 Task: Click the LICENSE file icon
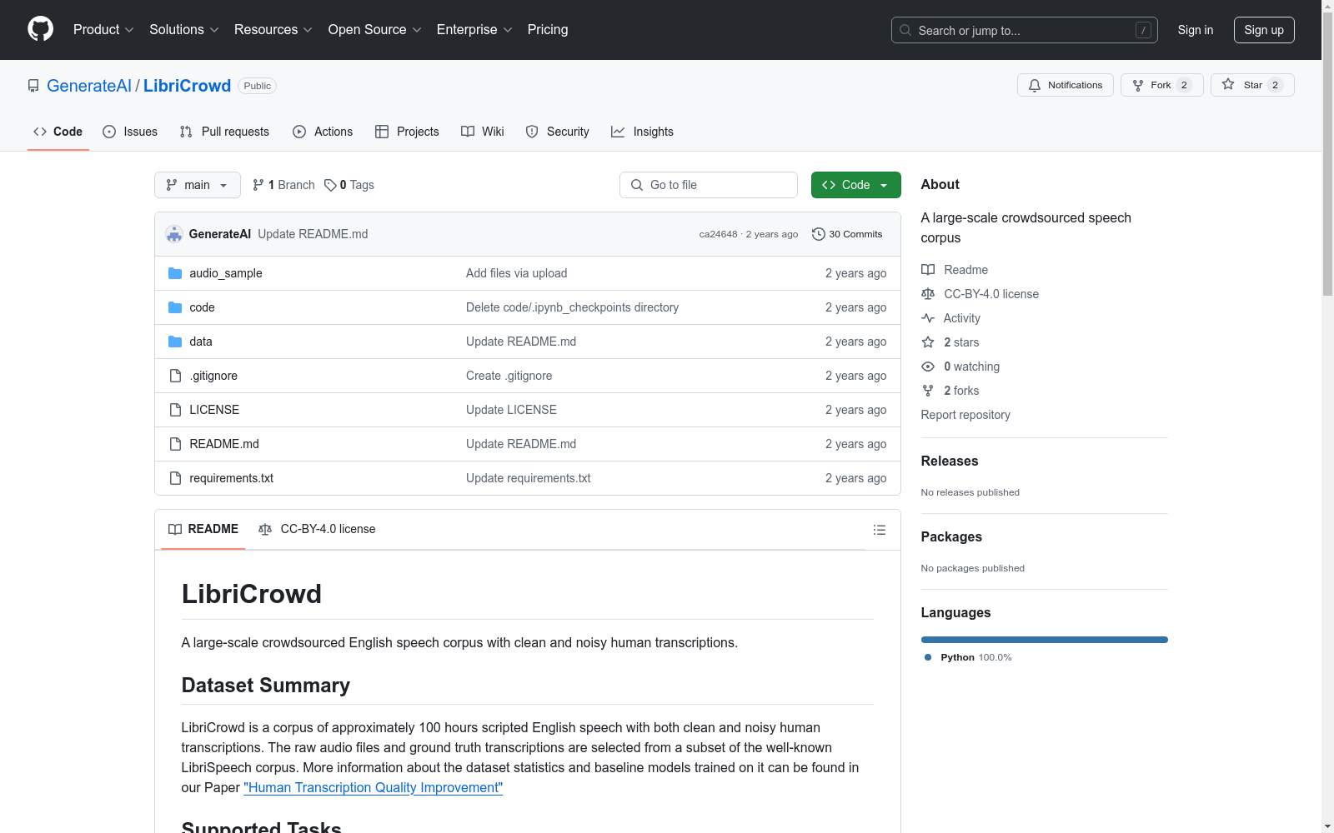[175, 410]
